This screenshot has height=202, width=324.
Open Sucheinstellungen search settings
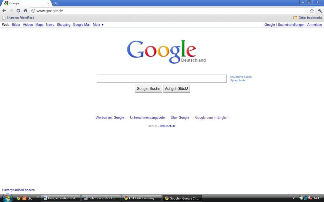[x=291, y=25]
